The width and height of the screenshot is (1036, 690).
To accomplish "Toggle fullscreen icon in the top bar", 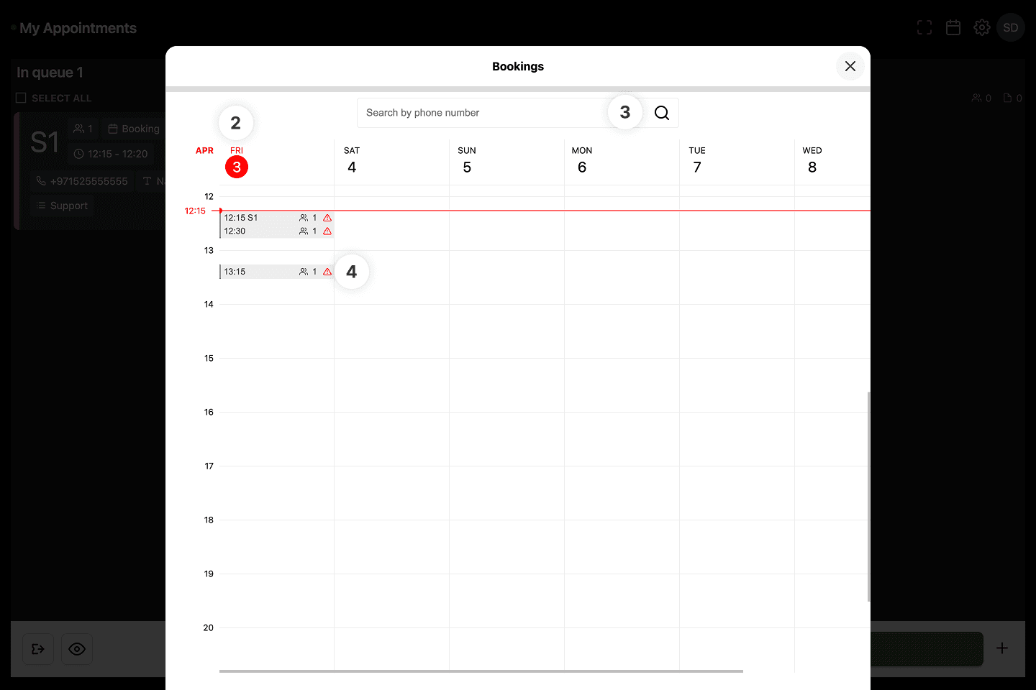I will tap(924, 27).
